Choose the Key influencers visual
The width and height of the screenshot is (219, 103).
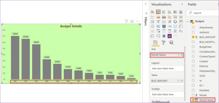[153, 36]
